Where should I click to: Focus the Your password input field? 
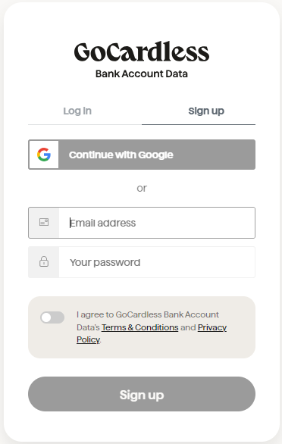tap(157, 262)
